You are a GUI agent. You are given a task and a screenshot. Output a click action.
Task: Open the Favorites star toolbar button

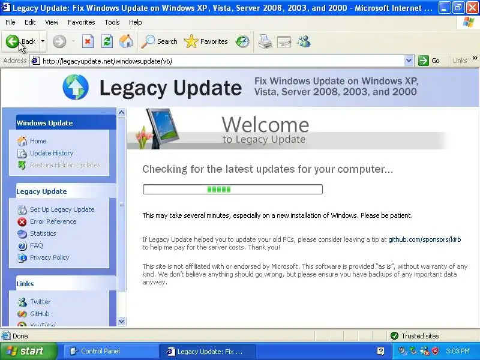pos(206,41)
